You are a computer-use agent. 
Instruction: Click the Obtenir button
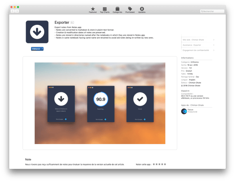point(36,49)
